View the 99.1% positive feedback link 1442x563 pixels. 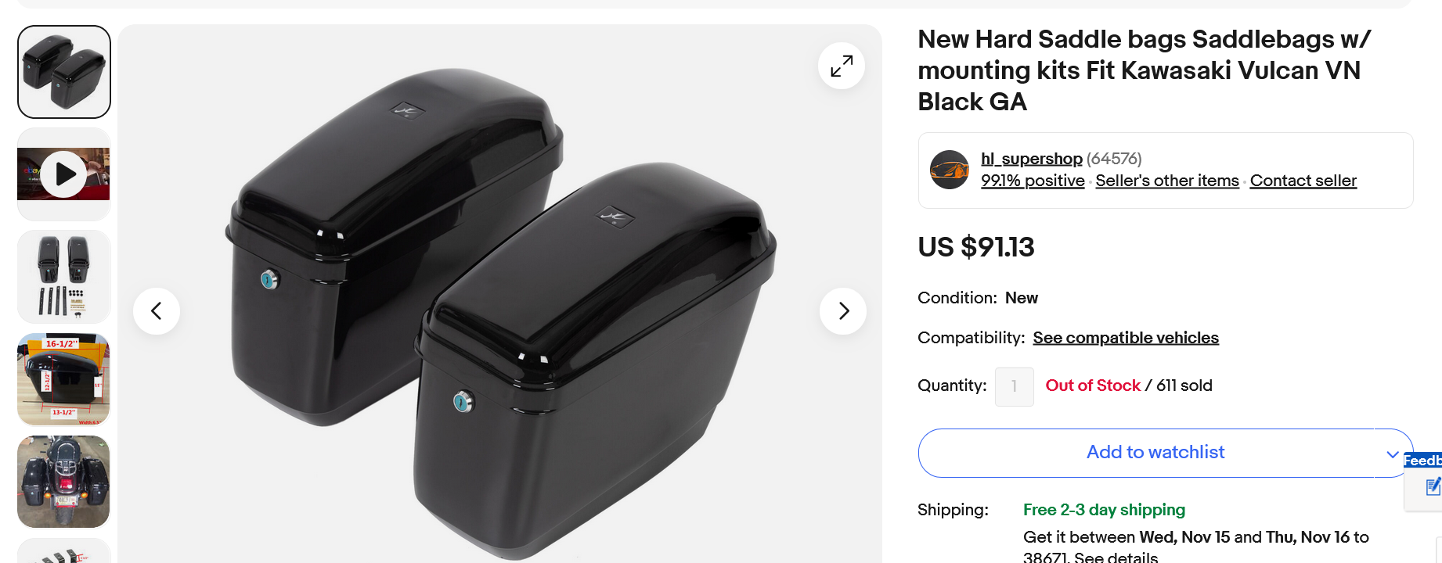click(x=1033, y=181)
